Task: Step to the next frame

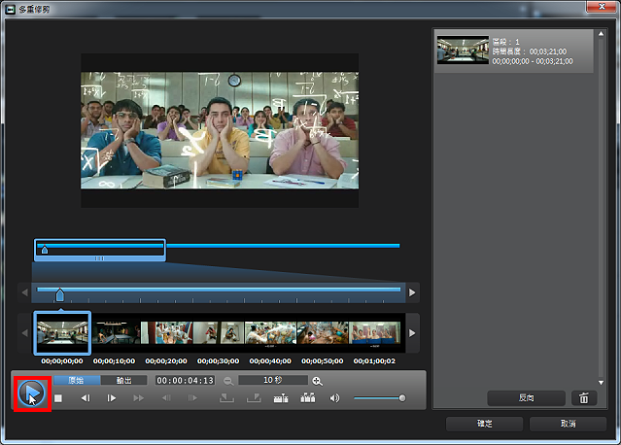Action: pos(112,398)
